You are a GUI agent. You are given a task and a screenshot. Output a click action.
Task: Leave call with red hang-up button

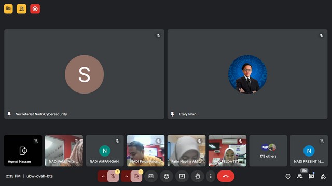tap(226, 176)
